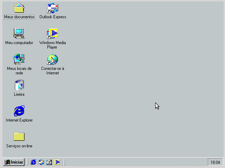Click the "Outlook Express" label text
This screenshot has height=168, width=225.
(53, 17)
